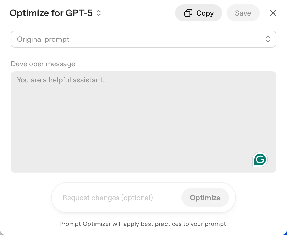Click the "Prompt Optimizer will apply" footer text

coord(99,224)
